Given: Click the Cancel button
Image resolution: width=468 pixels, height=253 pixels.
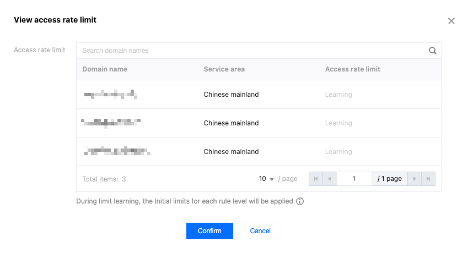Looking at the screenshot, I should click(x=260, y=231).
